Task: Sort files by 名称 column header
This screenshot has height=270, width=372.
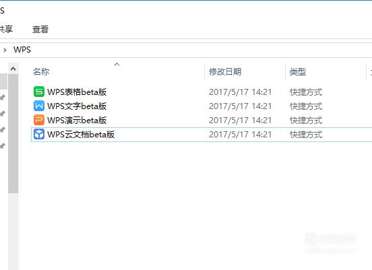Action: tap(41, 71)
